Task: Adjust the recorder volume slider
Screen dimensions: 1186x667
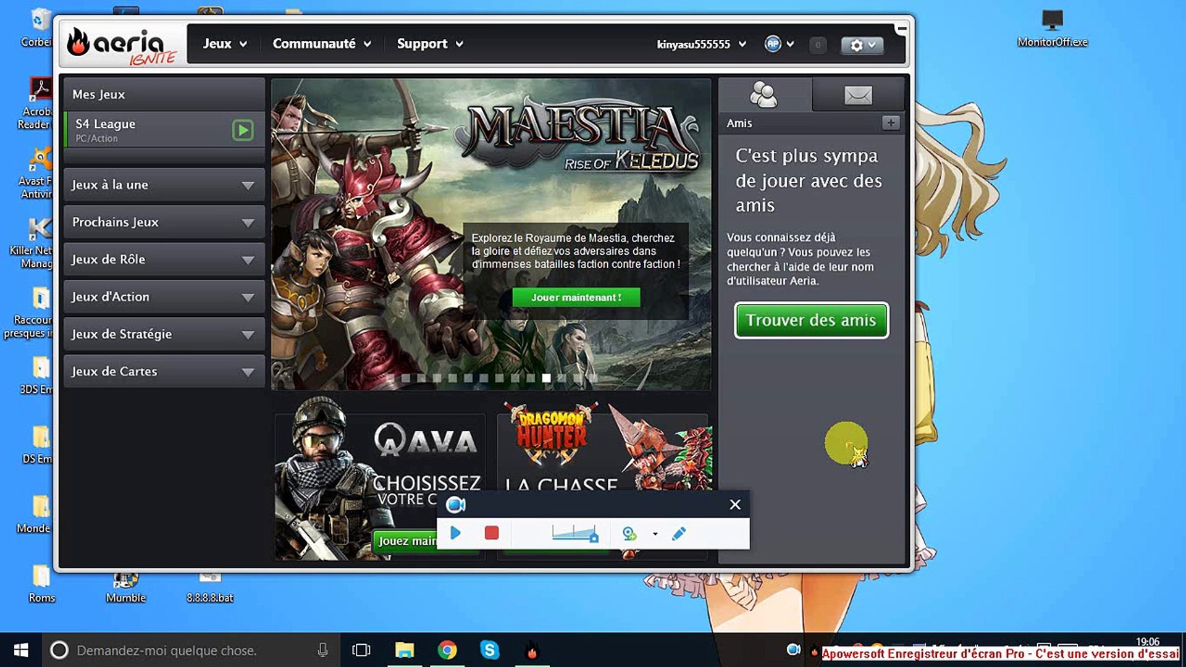Action: click(x=574, y=534)
